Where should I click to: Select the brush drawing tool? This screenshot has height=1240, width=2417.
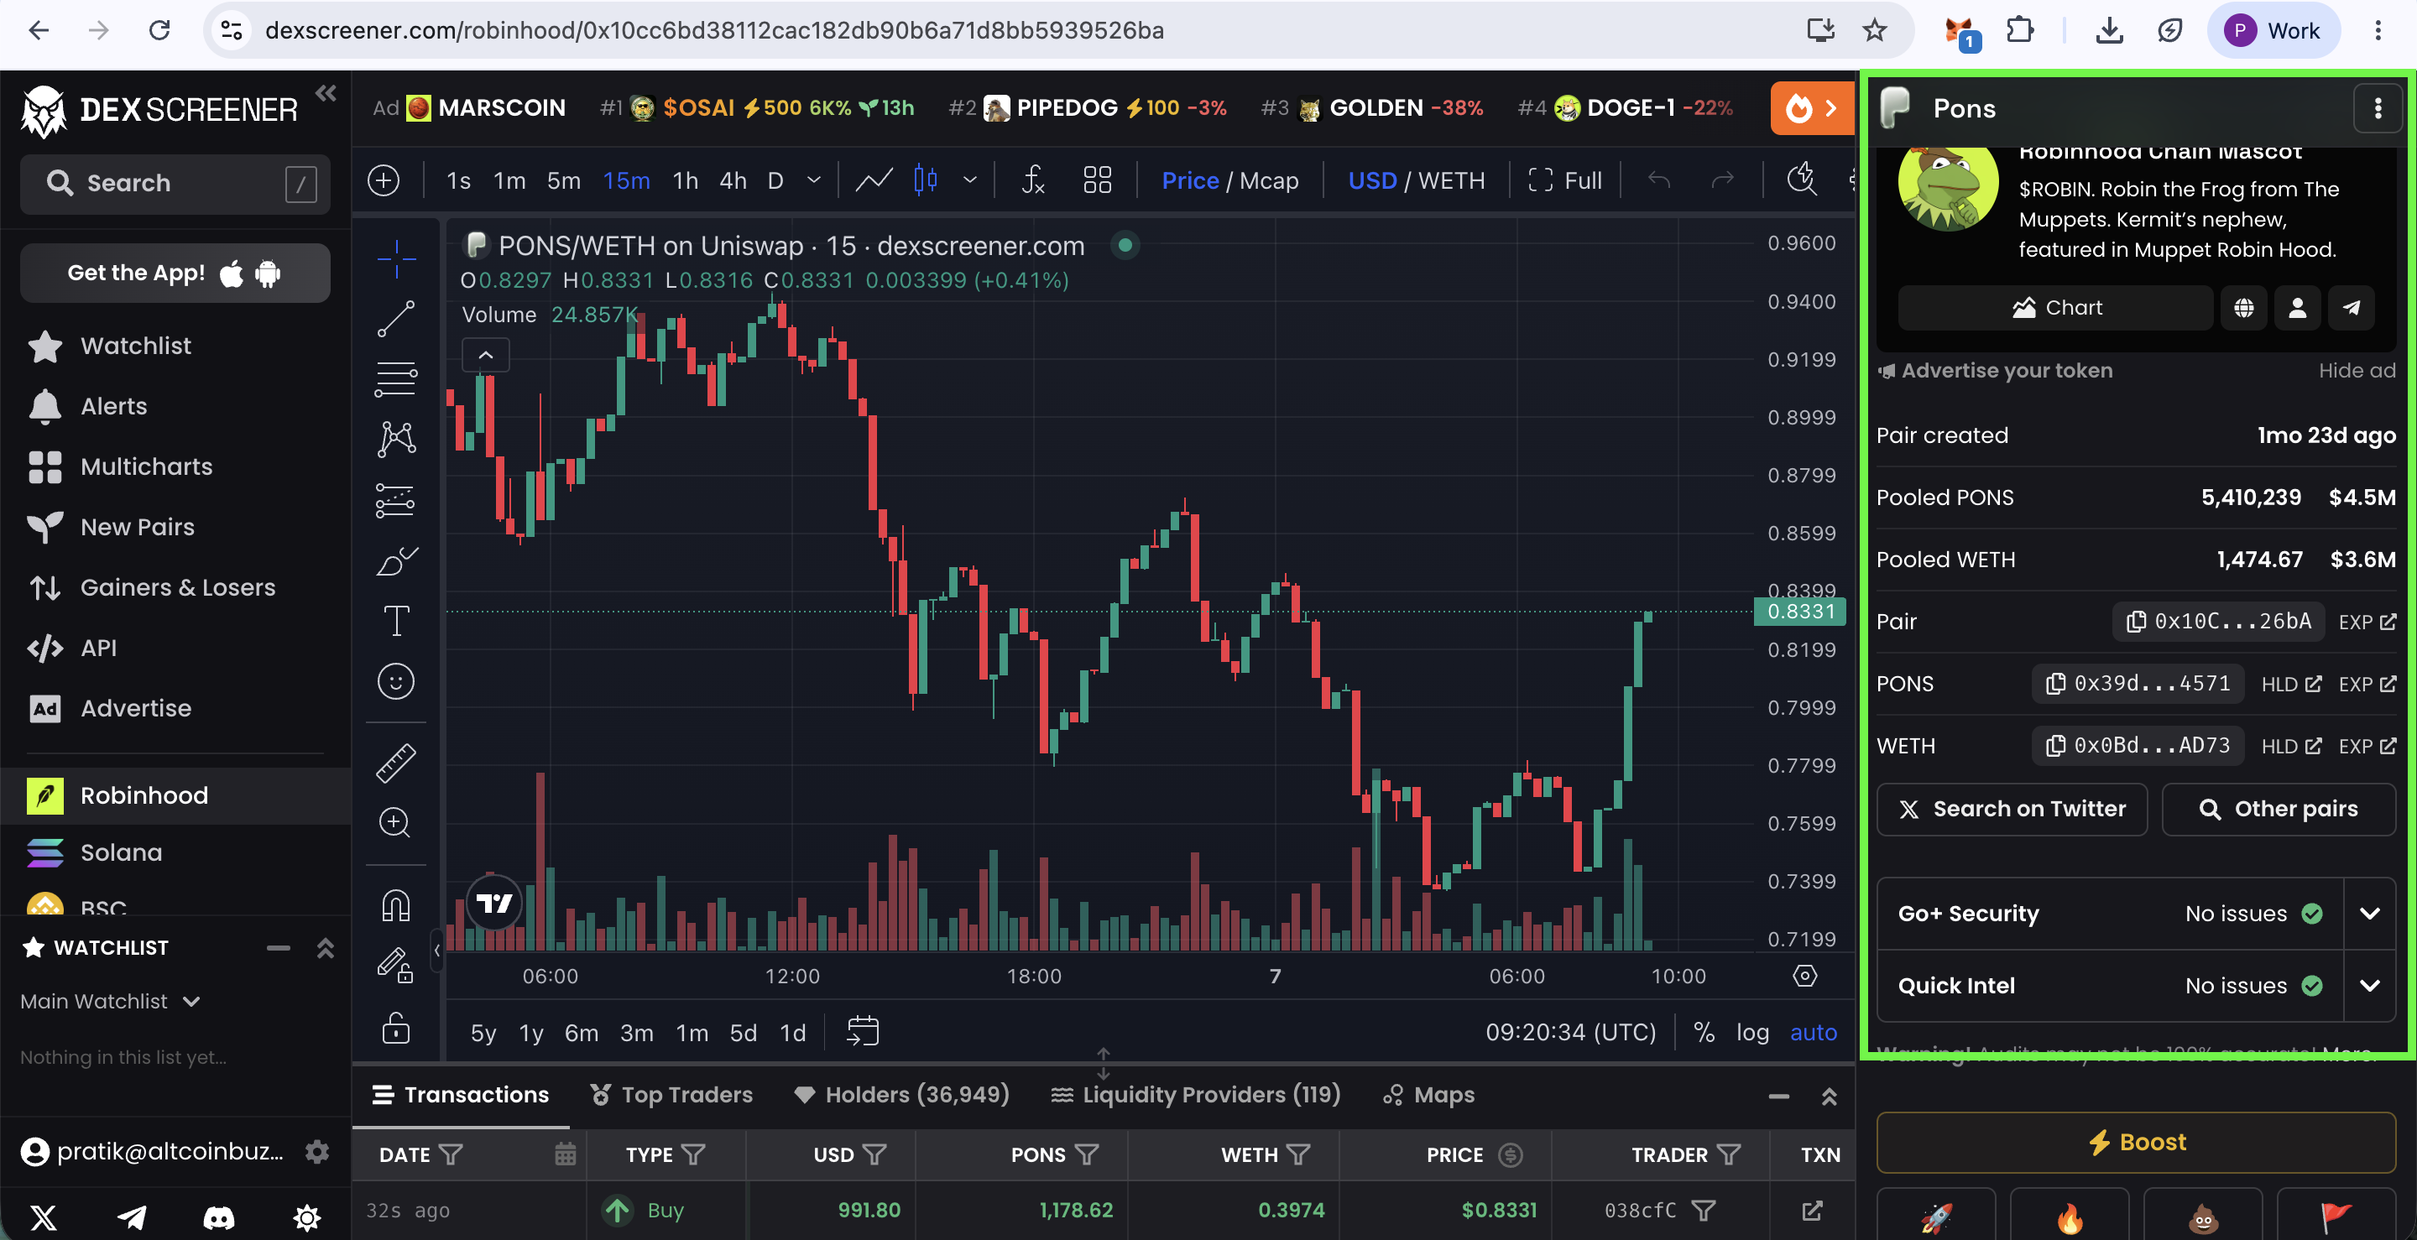coord(396,561)
